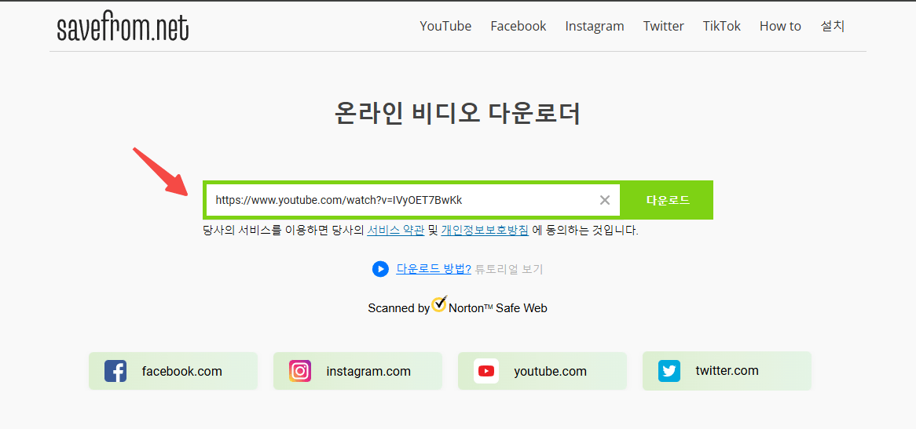Clear the URL with the X icon
This screenshot has width=916, height=429.
(x=605, y=200)
